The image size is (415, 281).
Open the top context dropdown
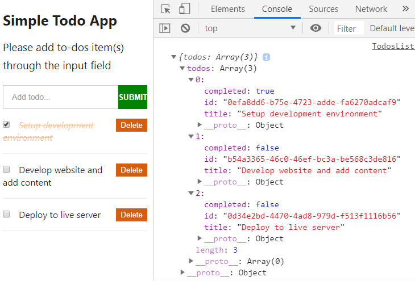point(250,28)
